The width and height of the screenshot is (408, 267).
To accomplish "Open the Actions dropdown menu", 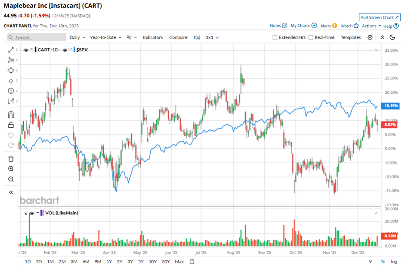I will click(371, 26).
